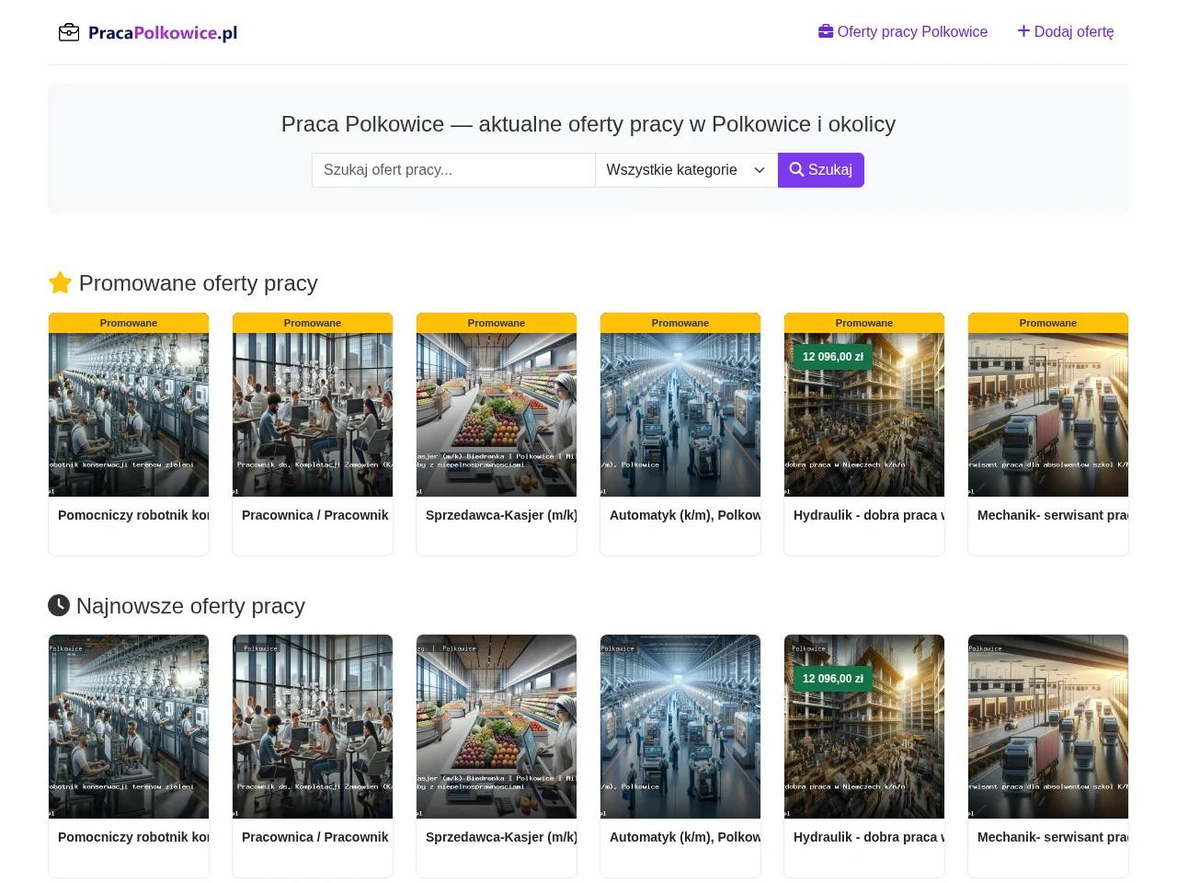Click newest Sprzedawca-Kasjer (m/k) offer title
Screen dimensions: 1177x883
click(501, 837)
